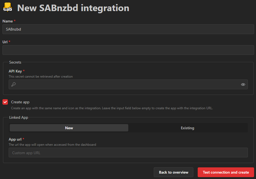Screen dimensions: 256x179
Task: Click the key icon in API Key field
Action: pyautogui.click(x=13, y=84)
